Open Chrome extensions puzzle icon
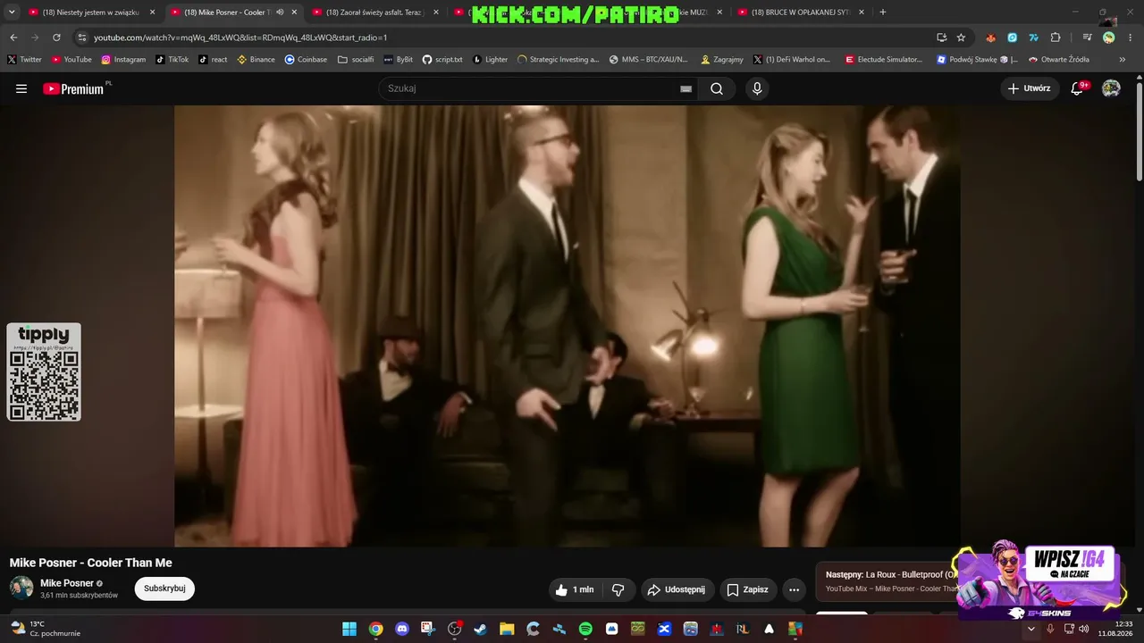Viewport: 1144px width, 643px height. click(x=1056, y=38)
